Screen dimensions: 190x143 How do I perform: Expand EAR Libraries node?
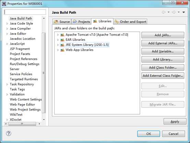[58, 40]
